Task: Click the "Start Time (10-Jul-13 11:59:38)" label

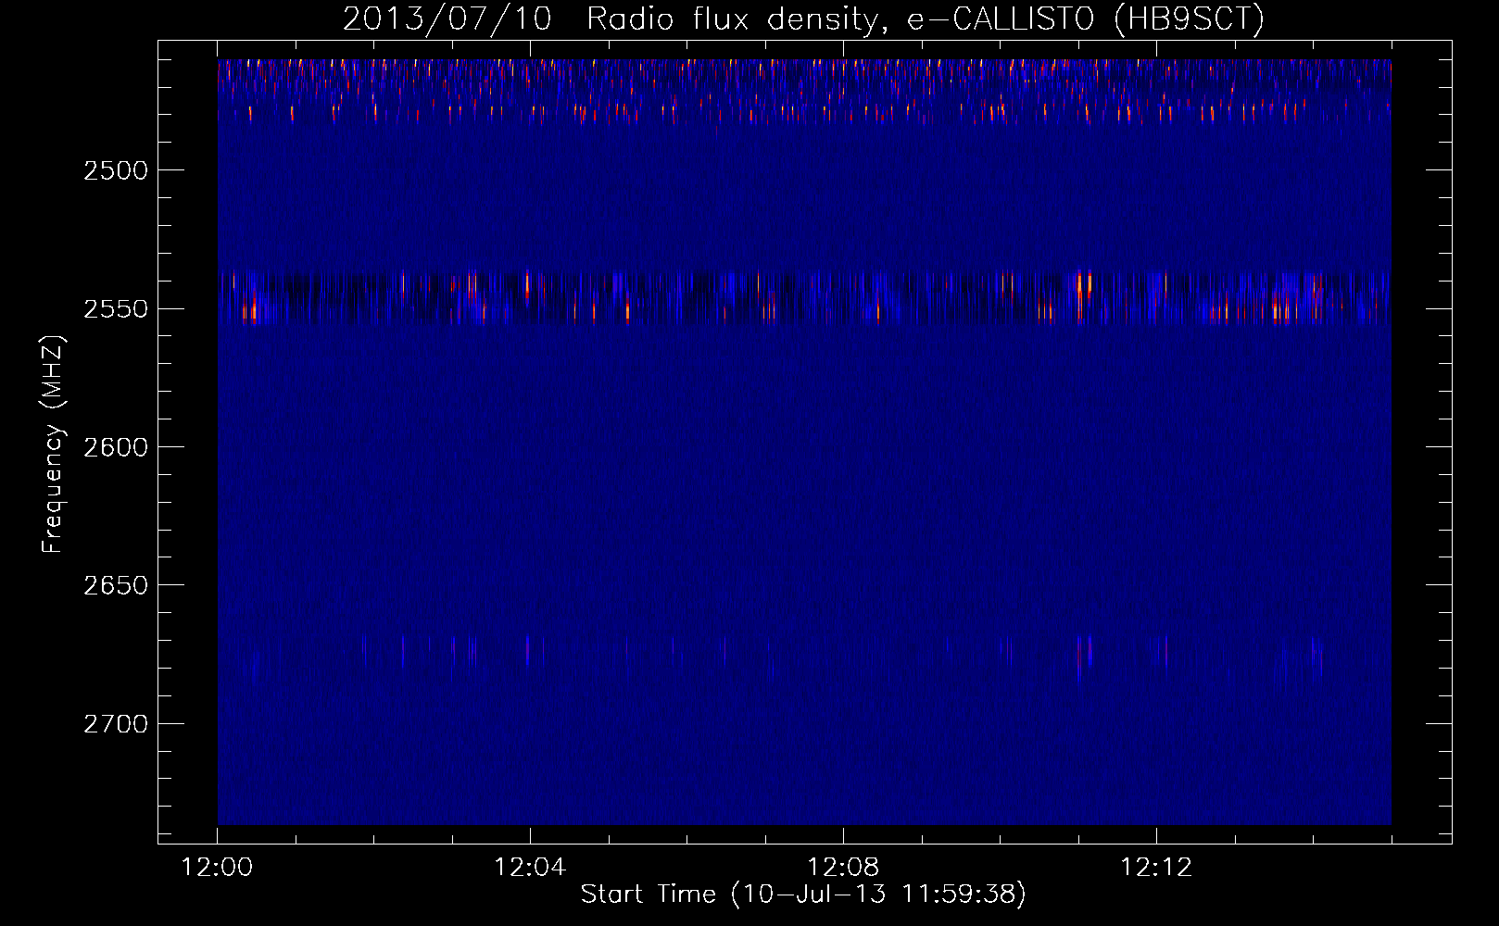Action: click(x=803, y=895)
